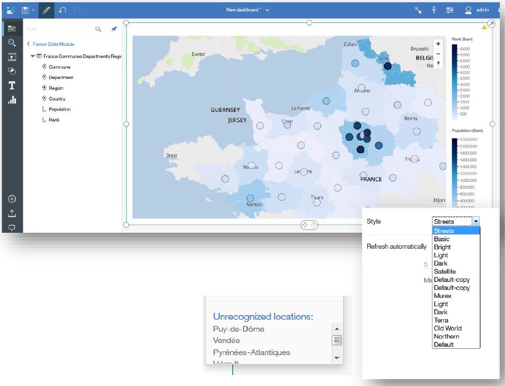The width and height of the screenshot is (505, 386).
Task: Click the New plus icon in sidebar
Action: click(12, 199)
